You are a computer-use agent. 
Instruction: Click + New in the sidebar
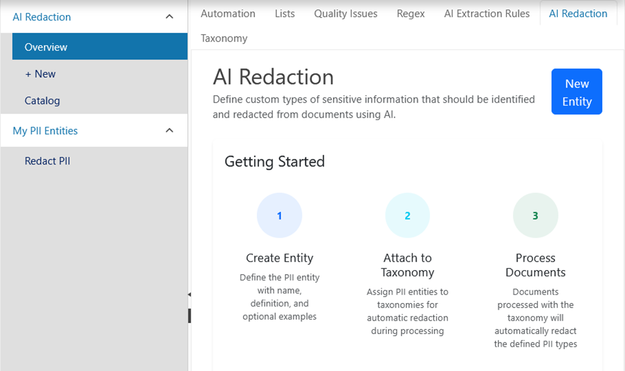(x=40, y=74)
